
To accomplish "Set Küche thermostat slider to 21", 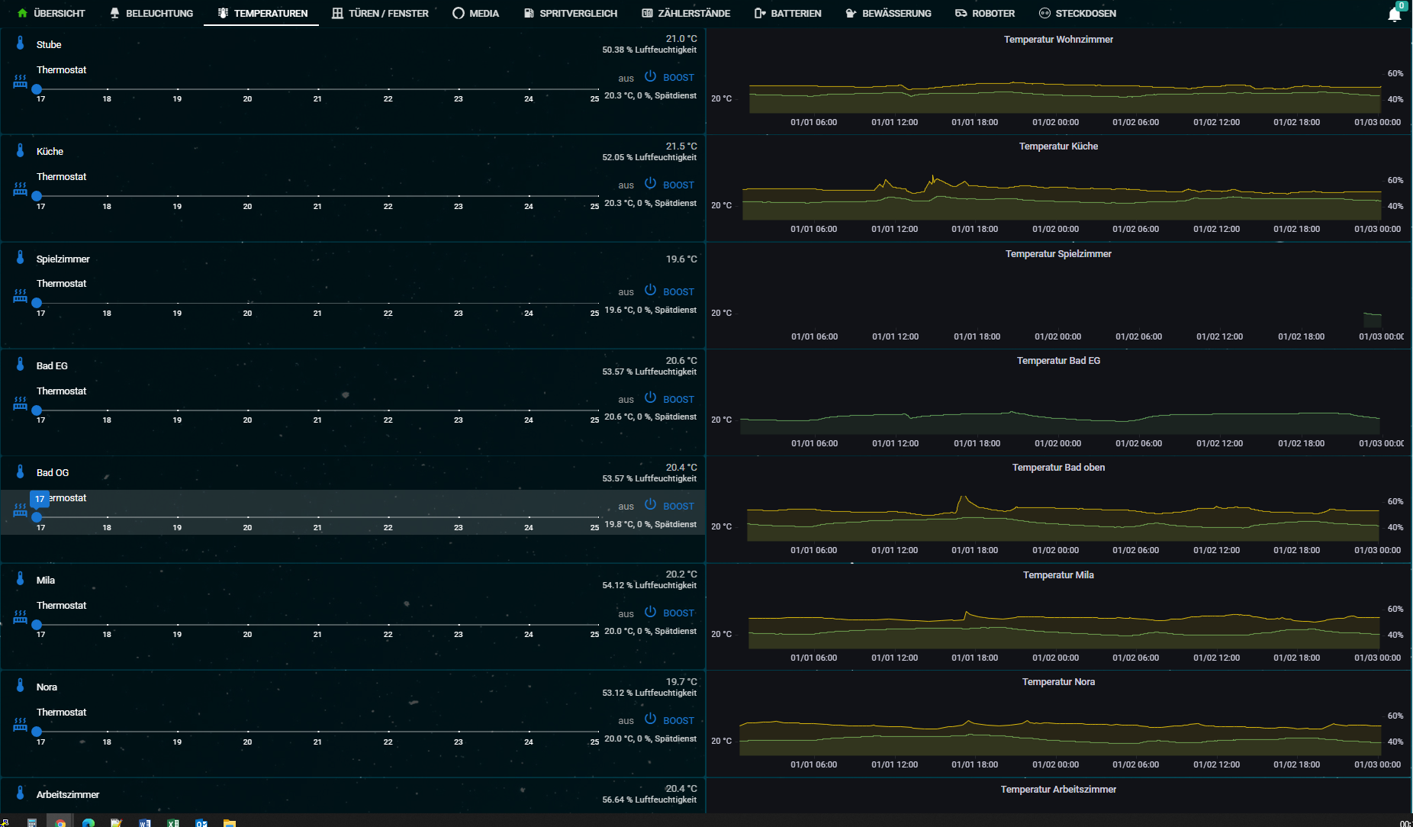I will [317, 196].
